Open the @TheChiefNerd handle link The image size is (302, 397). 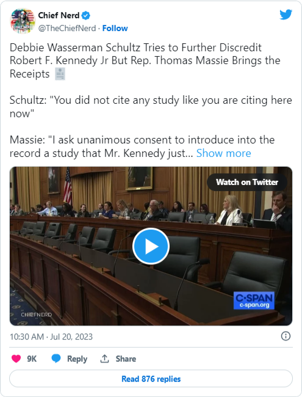[x=67, y=28]
